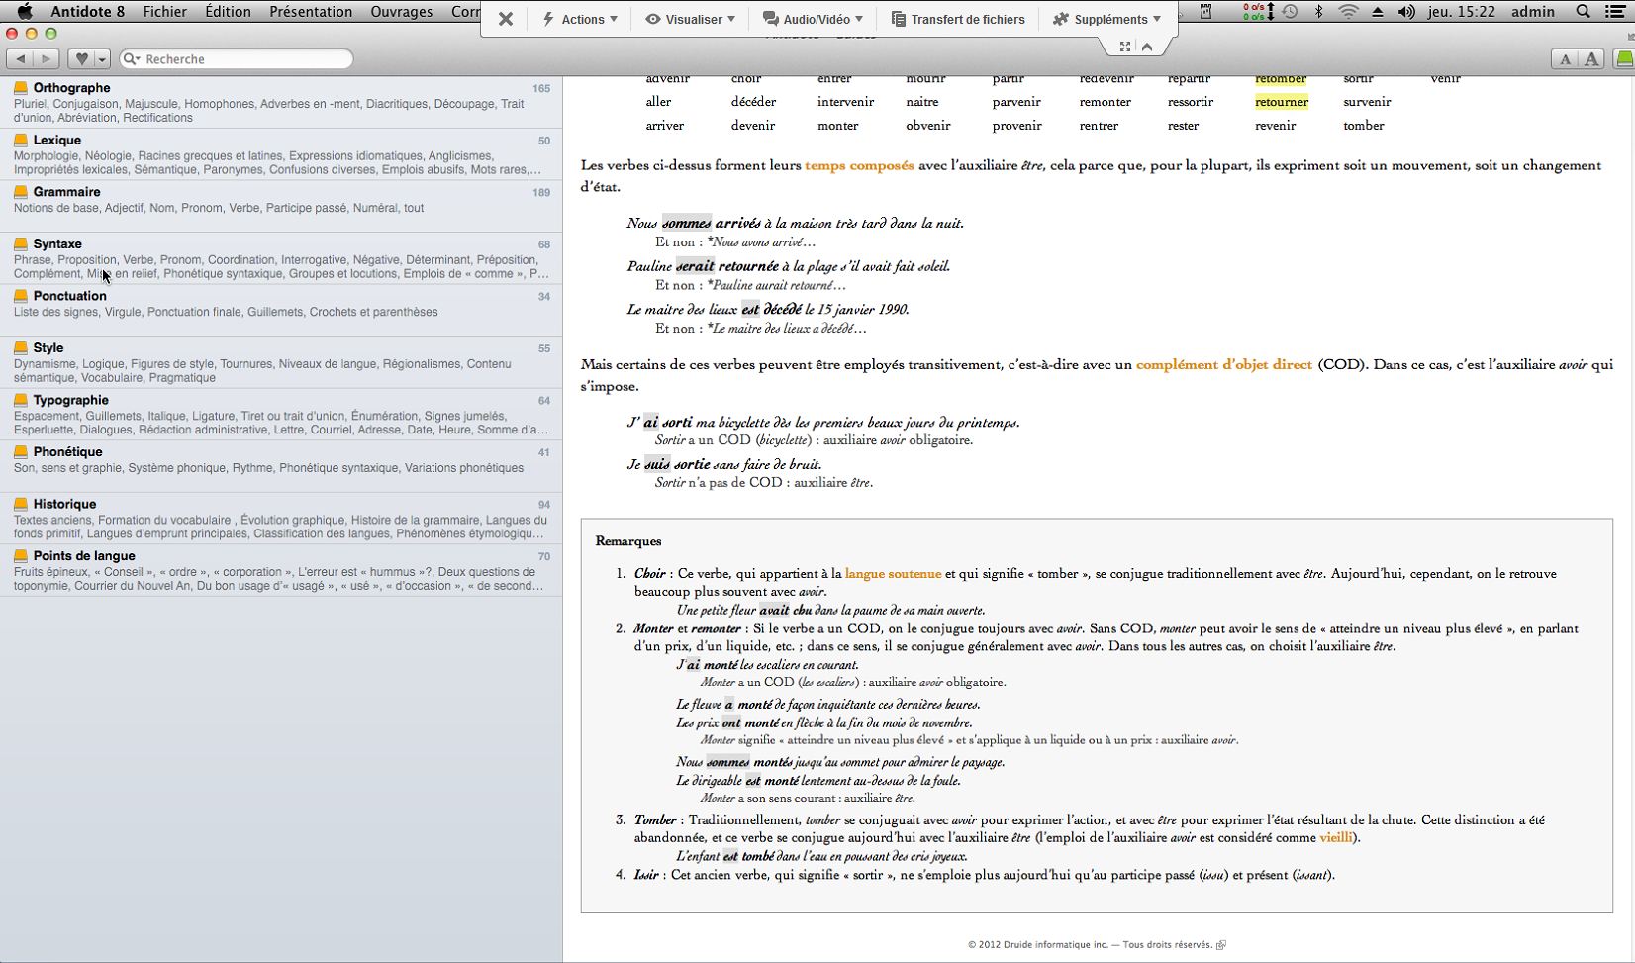Decrease text size with small A button
Screen dimensions: 1635x963
[1565, 59]
